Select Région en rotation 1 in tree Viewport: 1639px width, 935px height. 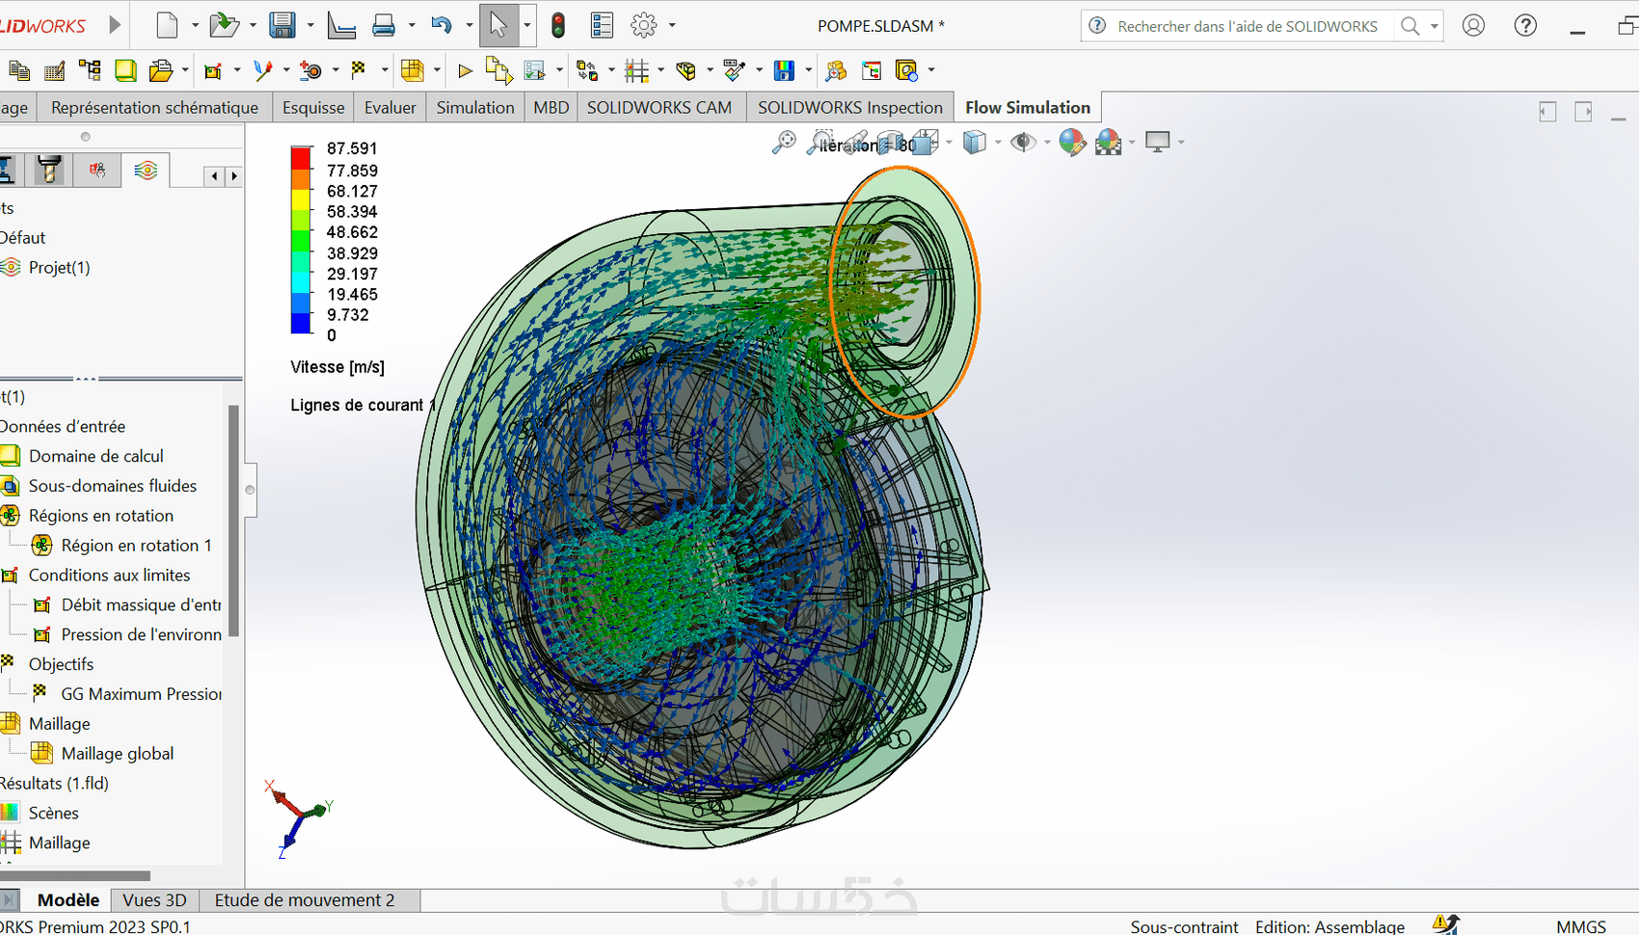coord(136,546)
